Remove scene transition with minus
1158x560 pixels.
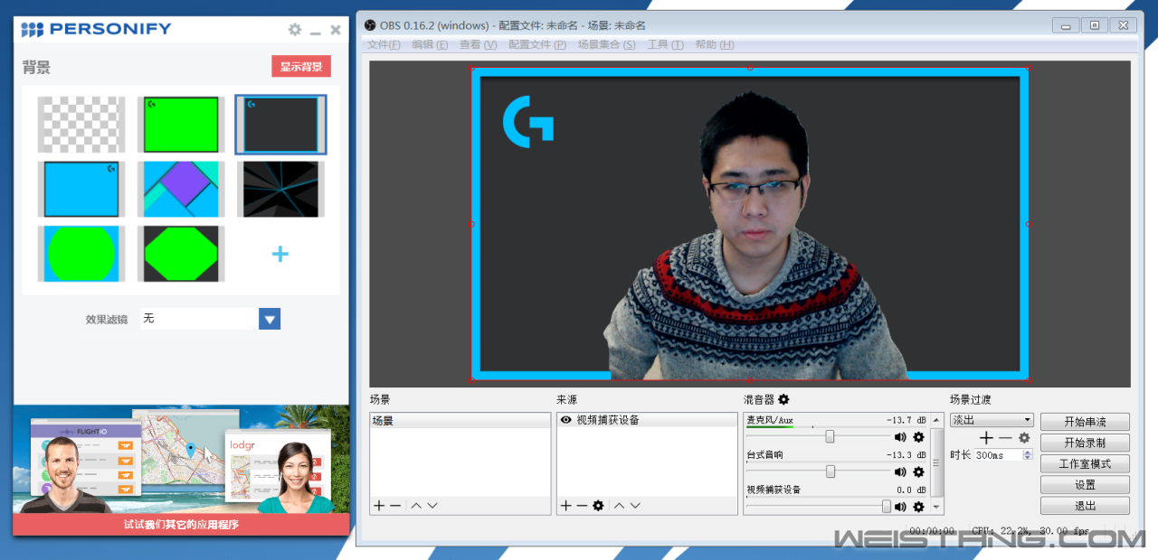[1005, 437]
